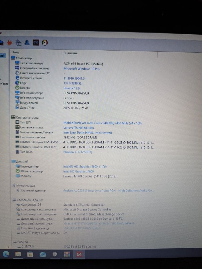
Task: Open the Realtek ALC292 audio link
Action: [108, 191]
